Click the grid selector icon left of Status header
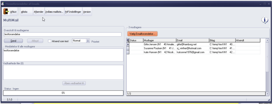The width and height of the screenshot is (273, 104). 128,40
